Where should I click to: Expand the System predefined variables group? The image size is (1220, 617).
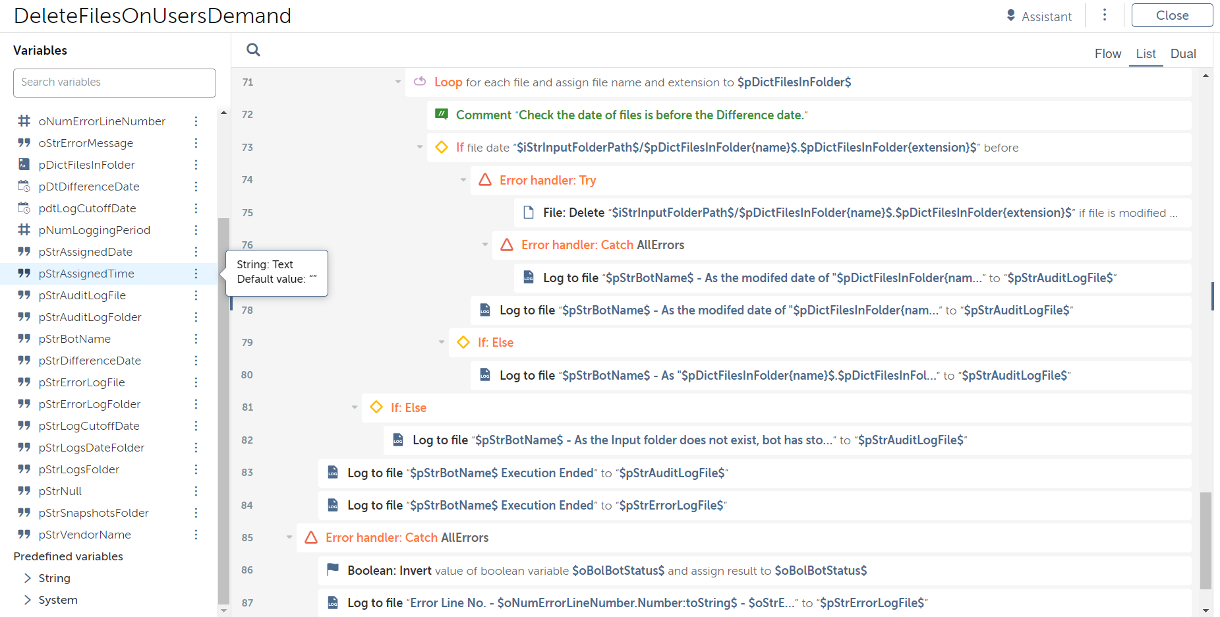tap(28, 600)
